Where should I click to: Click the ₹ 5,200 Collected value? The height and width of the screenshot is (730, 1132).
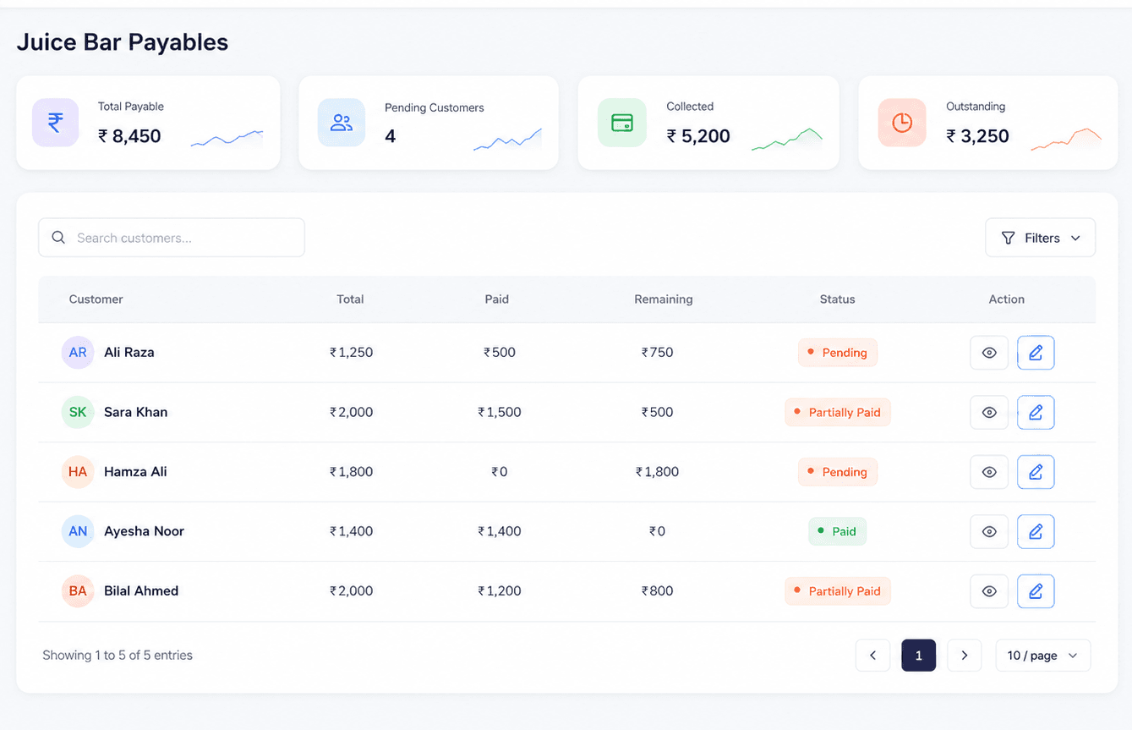pyautogui.click(x=698, y=136)
